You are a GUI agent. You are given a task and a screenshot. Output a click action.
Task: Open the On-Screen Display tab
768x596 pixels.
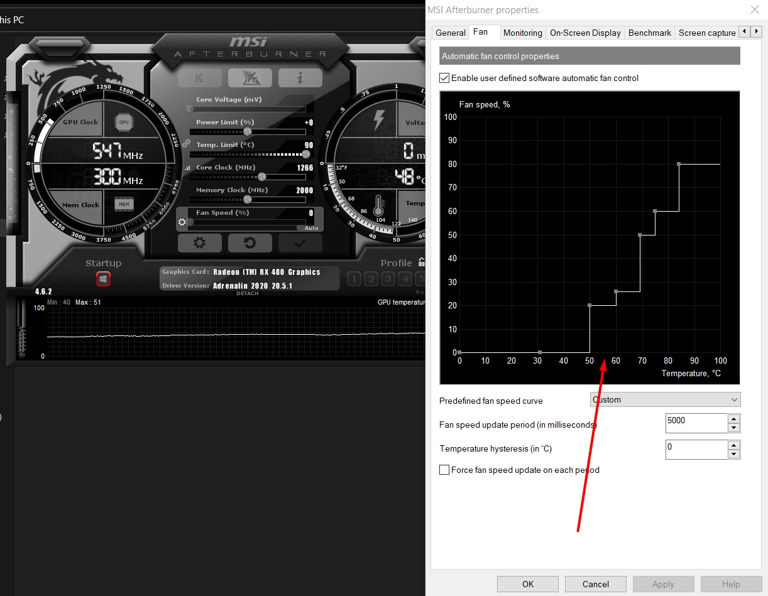click(x=584, y=33)
